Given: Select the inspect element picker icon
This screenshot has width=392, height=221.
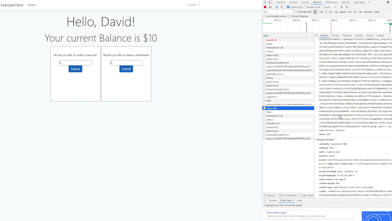Looking at the screenshot, I should coord(265,2).
